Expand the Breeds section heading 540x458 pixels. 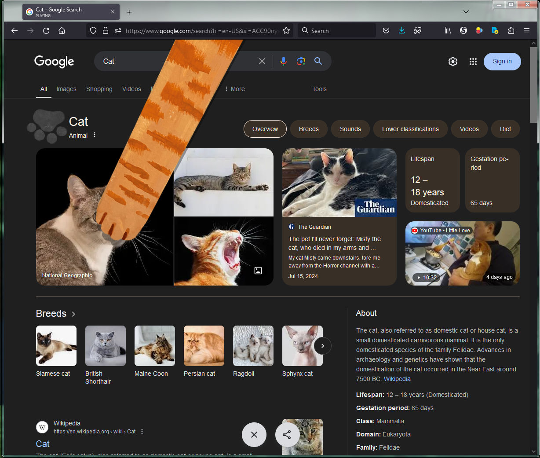[x=56, y=314]
